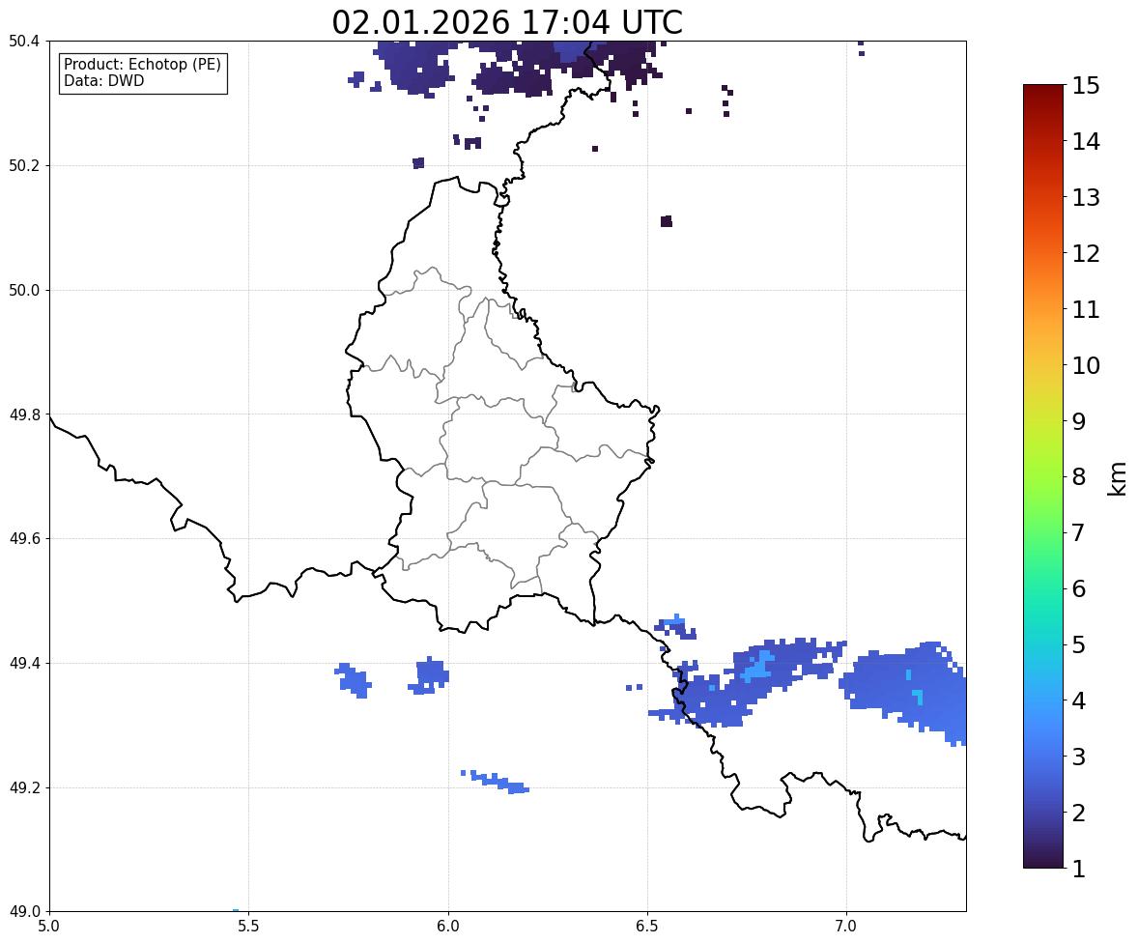This screenshot has height=943, width=1138.
Task: Click latitude axis label 49.6
Action: [23, 538]
